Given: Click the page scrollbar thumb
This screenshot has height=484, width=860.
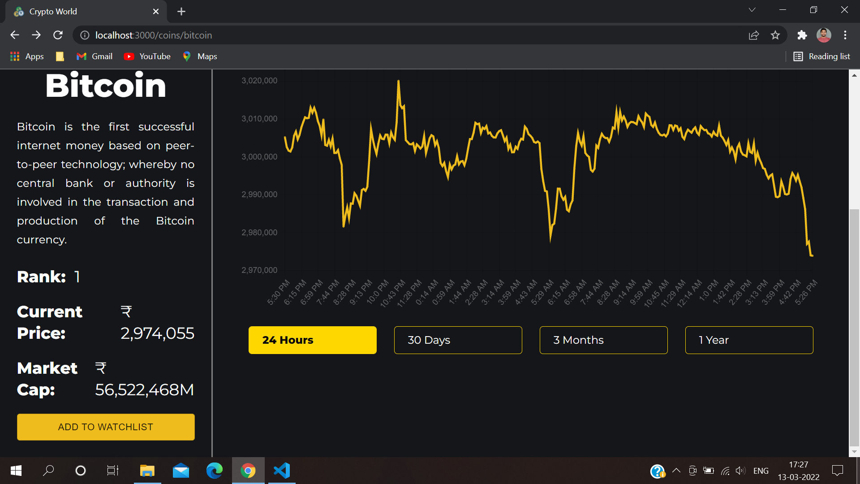Looking at the screenshot, I should pos(855,327).
